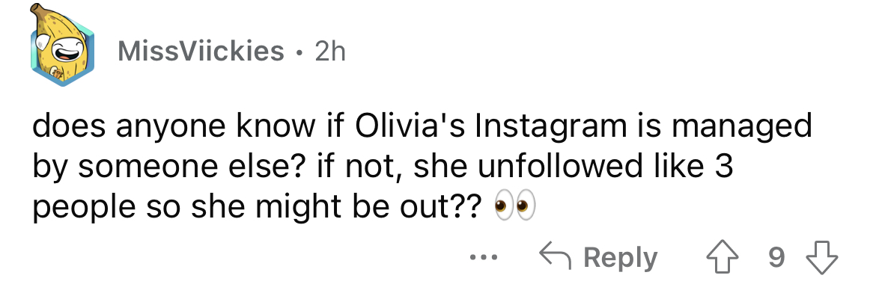This screenshot has width=876, height=296.
Task: Open the three-dot more options menu
Action: click(482, 259)
